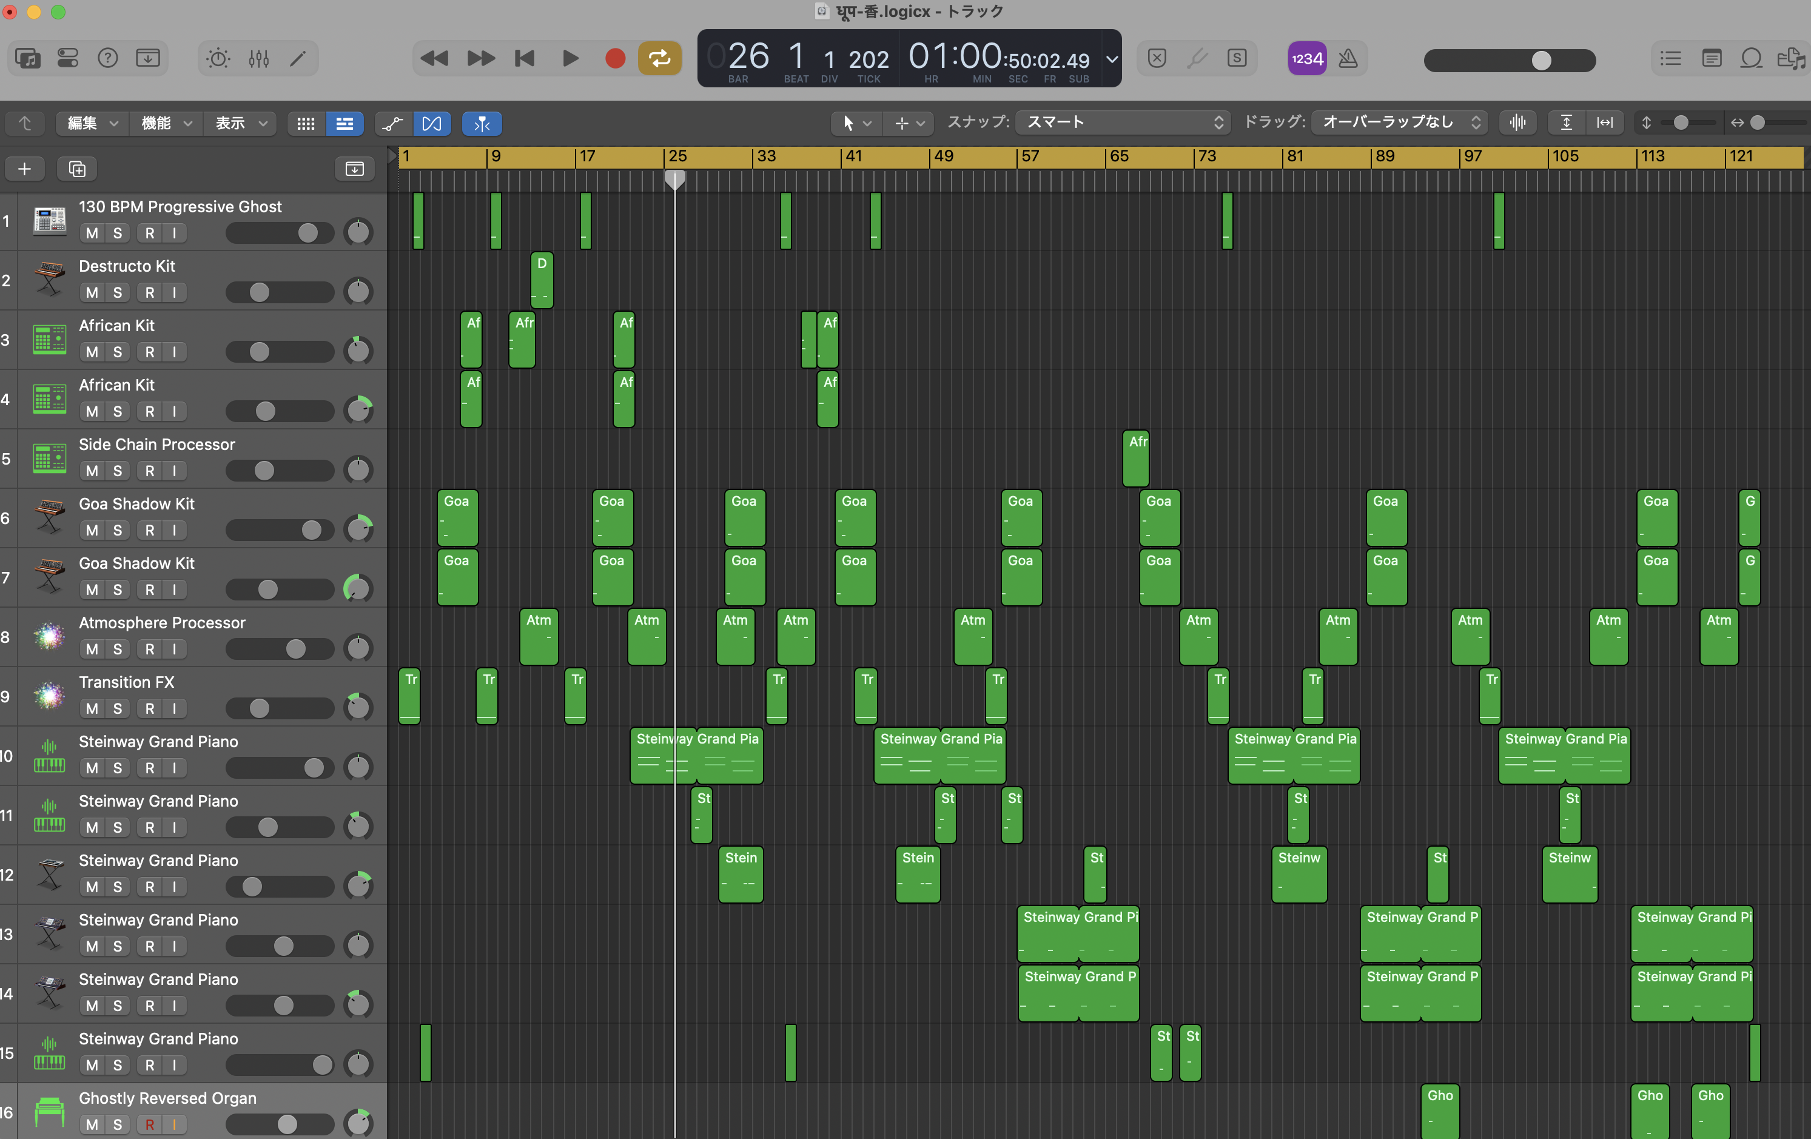Open the ドラッグ オーバーラップなし dropdown

pos(1398,122)
